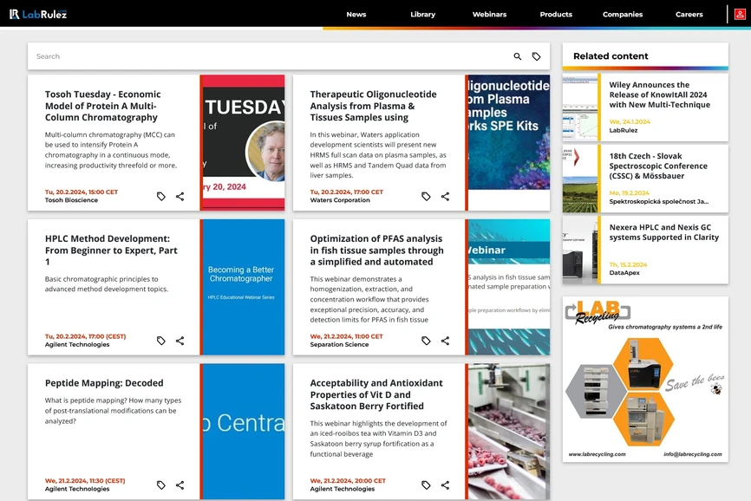Open Peptide Mapping: Decoded title
This screenshot has height=501, width=751.
[104, 383]
